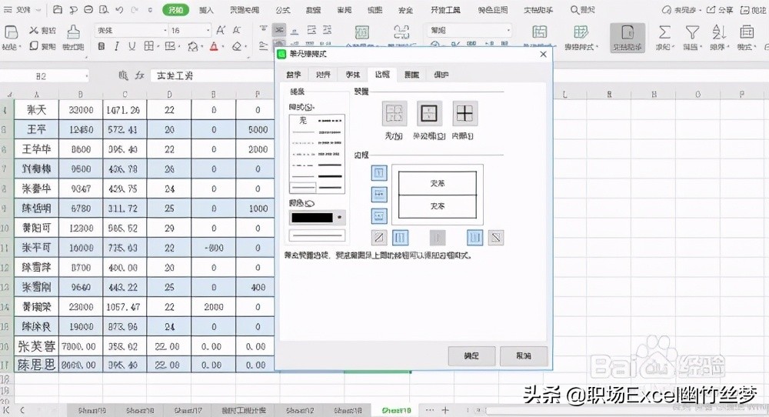Close the cell format dialog with X
Image resolution: width=769 pixels, height=417 pixels.
click(x=543, y=54)
